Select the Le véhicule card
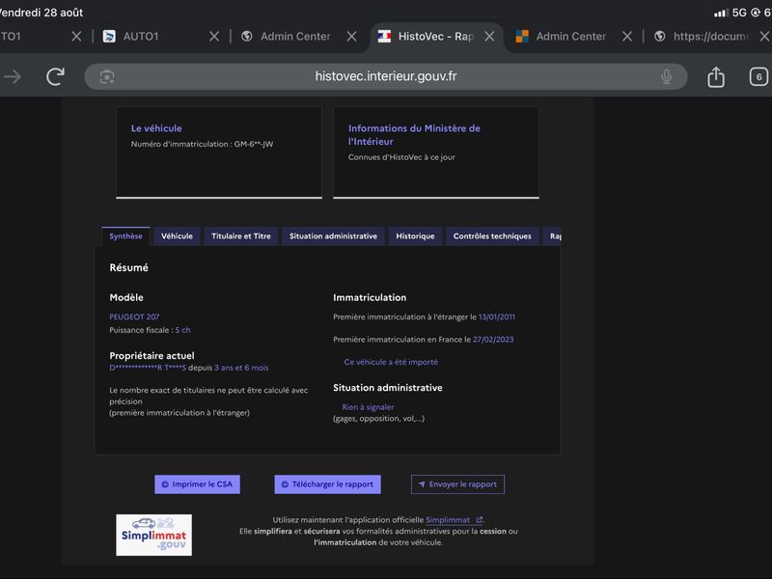The height and width of the screenshot is (579, 772). pos(219,152)
